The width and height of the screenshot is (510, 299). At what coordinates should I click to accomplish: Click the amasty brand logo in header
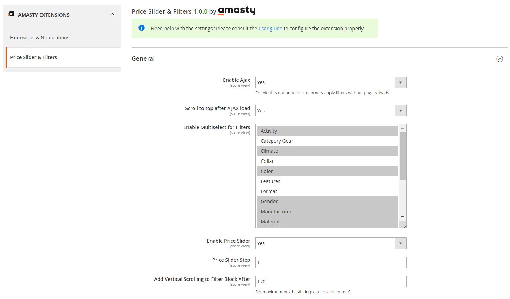[237, 11]
